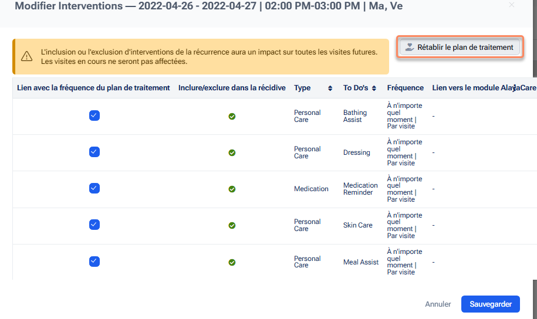Image resolution: width=537 pixels, height=319 pixels.
Task: Disable the Meal Assist treatment plan checkbox
Action: point(94,262)
